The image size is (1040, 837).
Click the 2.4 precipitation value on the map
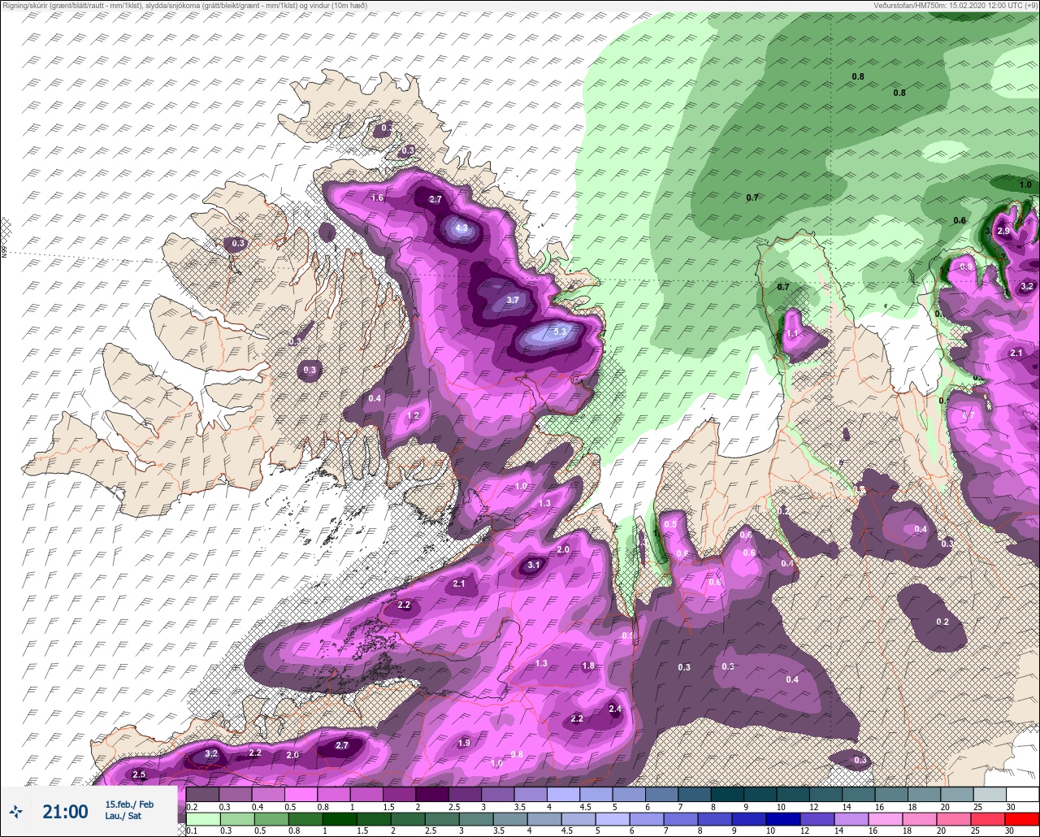tap(615, 709)
